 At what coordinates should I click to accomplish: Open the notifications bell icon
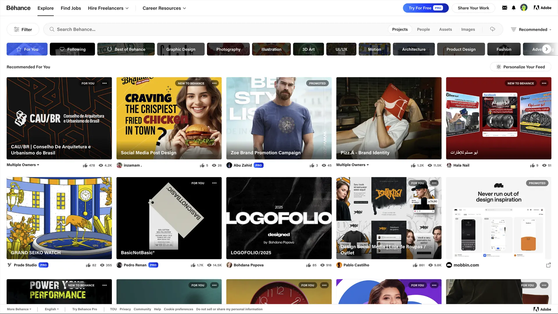[514, 8]
